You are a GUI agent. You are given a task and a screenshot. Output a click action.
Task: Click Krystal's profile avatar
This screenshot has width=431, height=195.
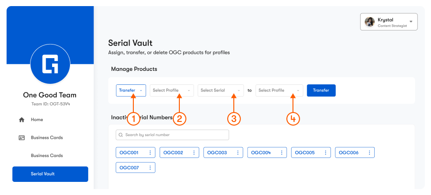point(370,22)
